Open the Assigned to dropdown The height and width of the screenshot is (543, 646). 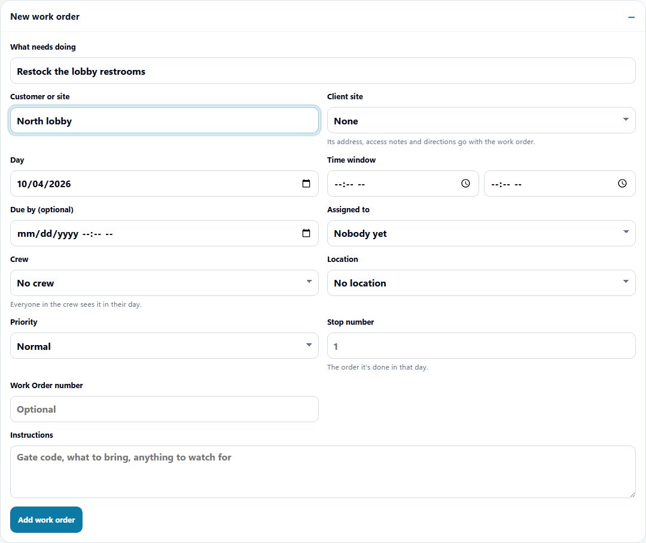coord(481,233)
